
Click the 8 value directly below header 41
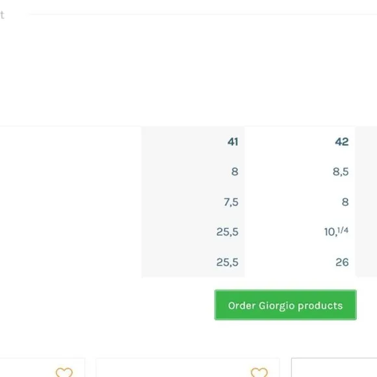[235, 172]
